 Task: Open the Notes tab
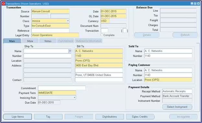48,41
